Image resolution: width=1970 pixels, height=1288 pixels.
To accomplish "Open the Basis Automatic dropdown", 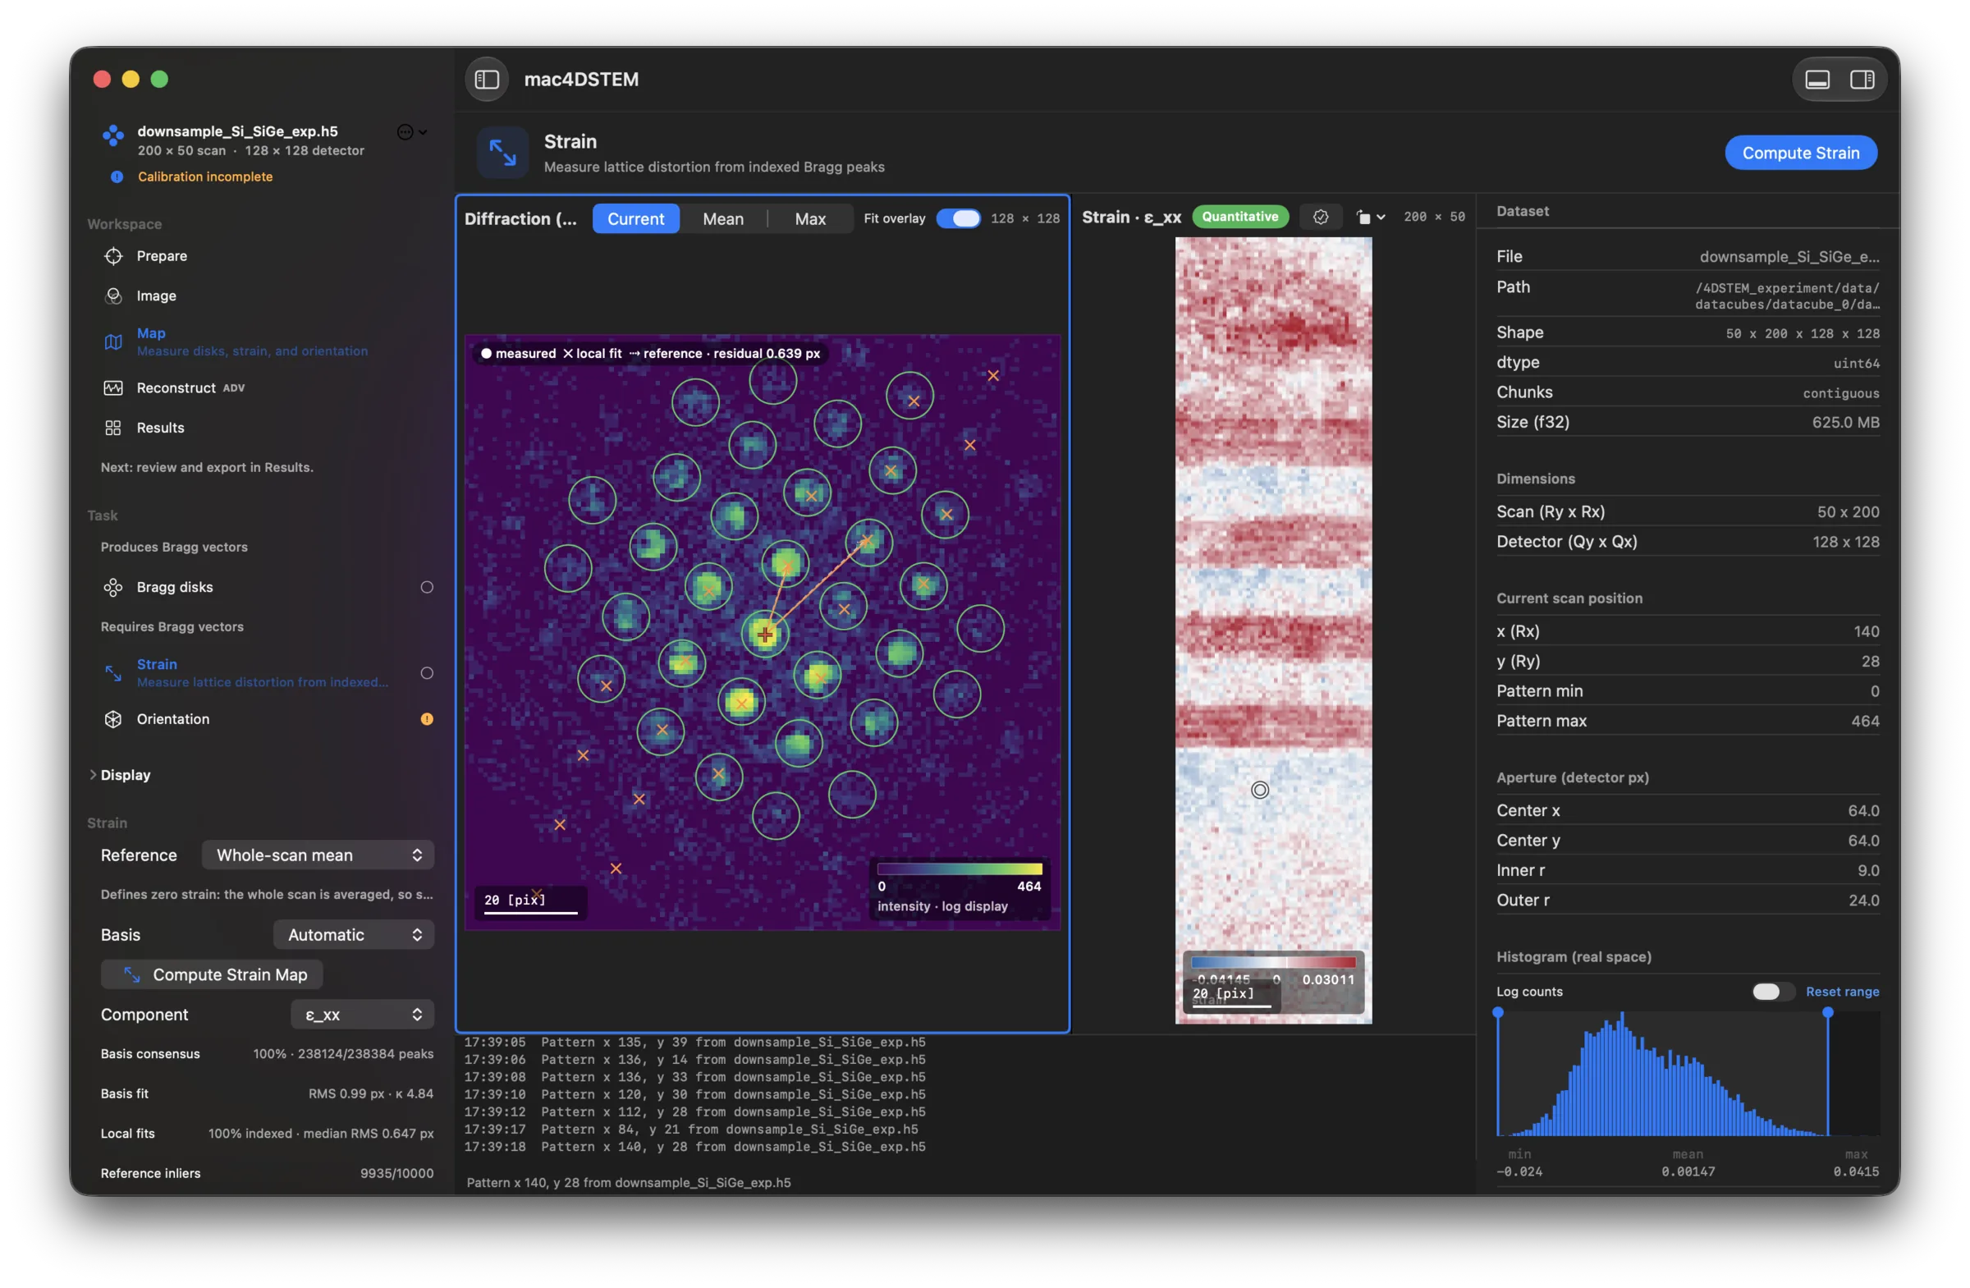I will (354, 934).
